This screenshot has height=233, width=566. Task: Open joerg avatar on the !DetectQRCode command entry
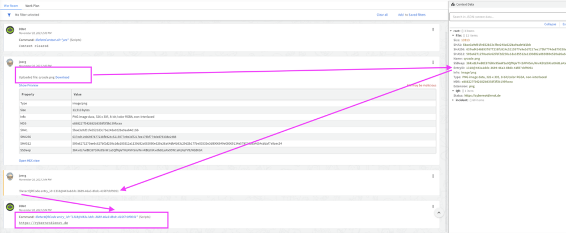[10, 177]
